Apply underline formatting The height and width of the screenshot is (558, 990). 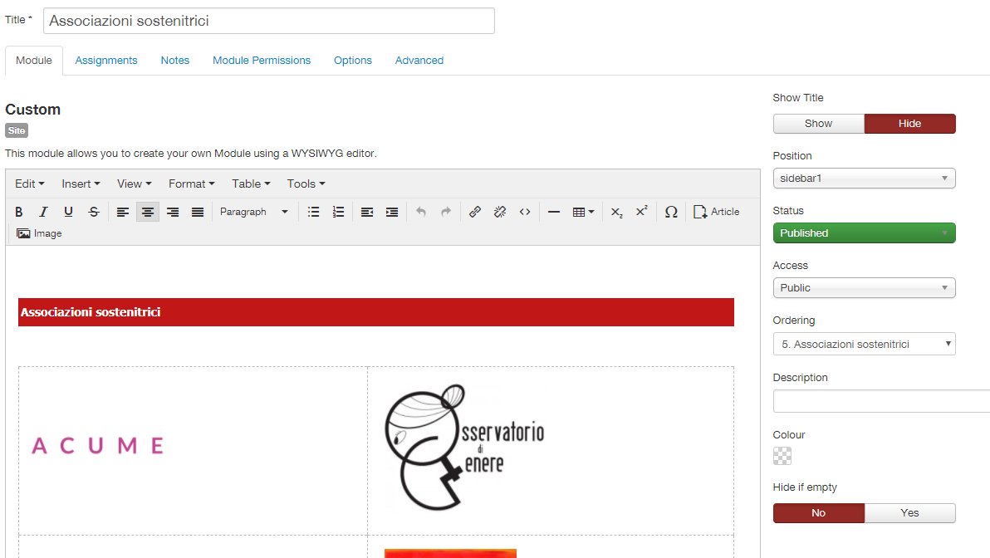68,212
